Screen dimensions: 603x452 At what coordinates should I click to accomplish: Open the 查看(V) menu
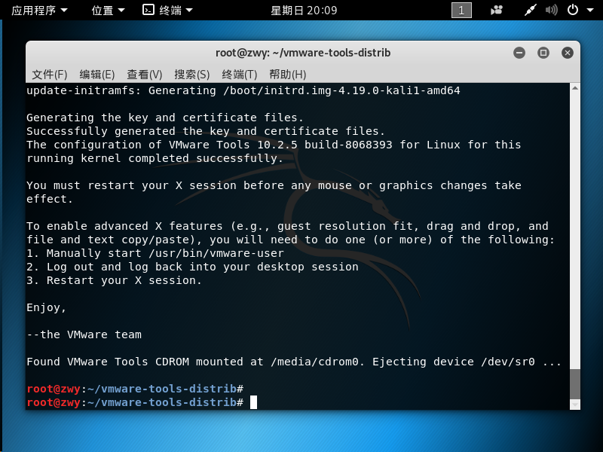[145, 74]
